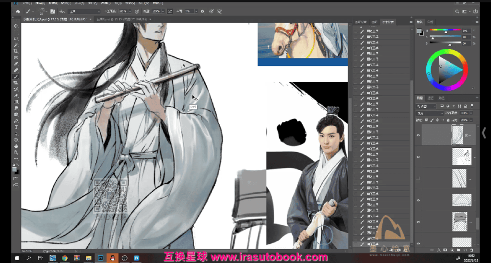Toggle pressure for opacity button
Viewport: 491px width, 263px height.
137,11
